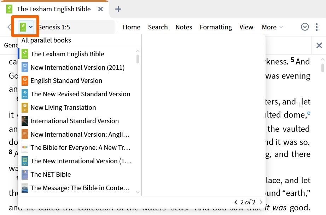326x215 pixels.
Task: Select The Lexham English Bible in list
Action: 77,54
